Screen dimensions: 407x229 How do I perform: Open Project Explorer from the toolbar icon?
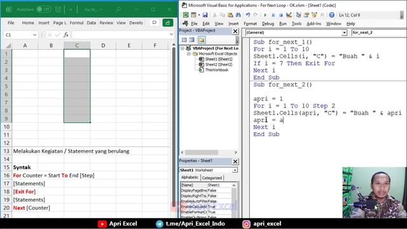298,15
